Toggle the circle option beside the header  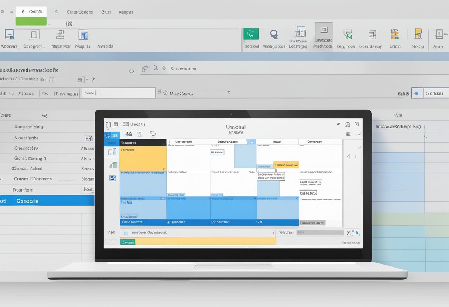click(x=131, y=70)
